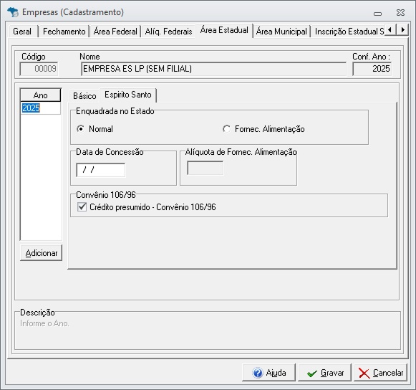Open the Fechamento tab

click(x=64, y=32)
